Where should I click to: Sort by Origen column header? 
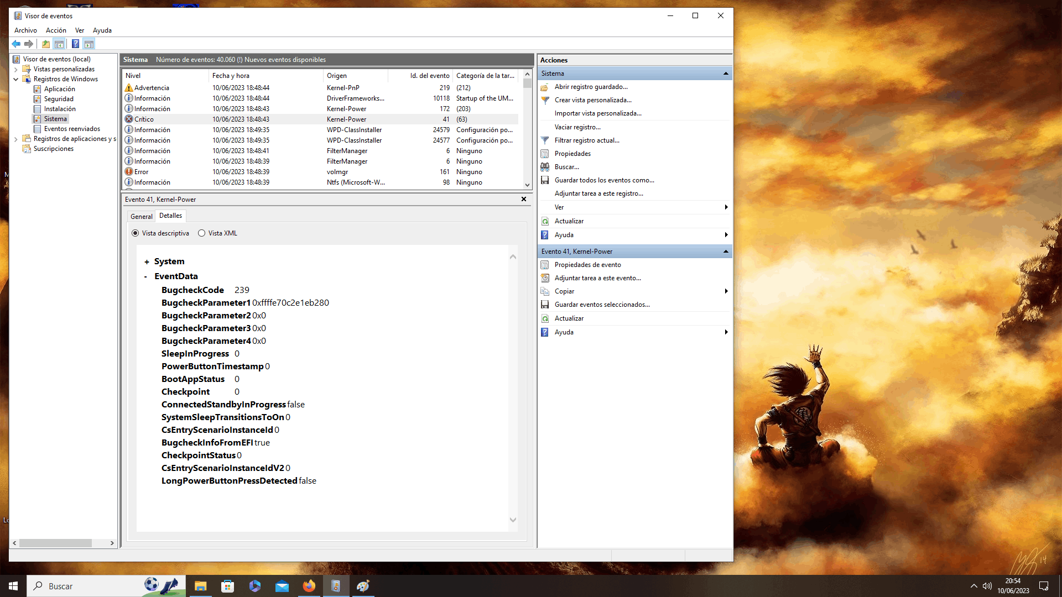tap(355, 76)
